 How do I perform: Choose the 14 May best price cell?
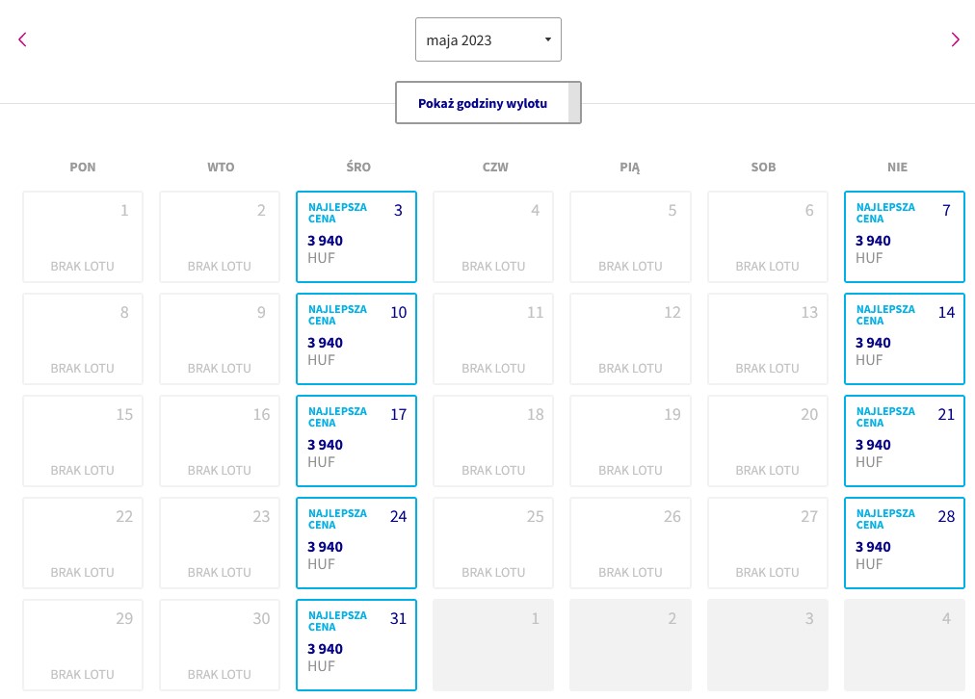point(904,339)
